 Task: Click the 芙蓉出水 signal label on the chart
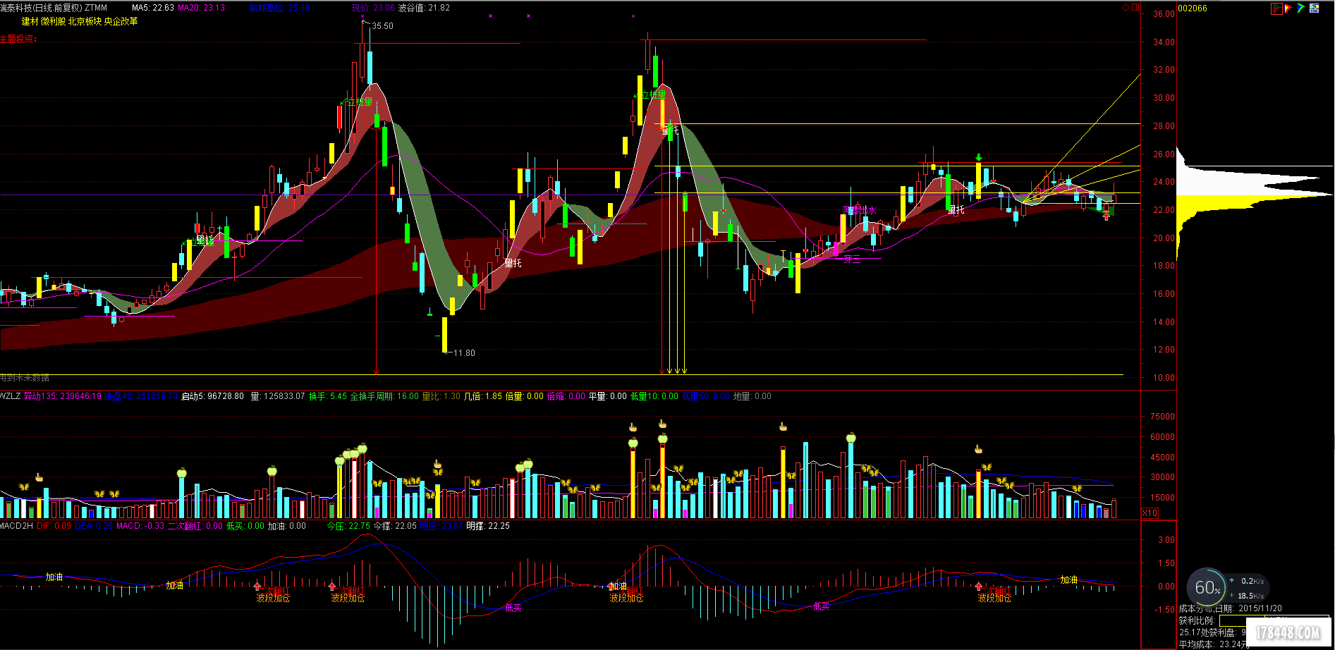pyautogui.click(x=859, y=210)
